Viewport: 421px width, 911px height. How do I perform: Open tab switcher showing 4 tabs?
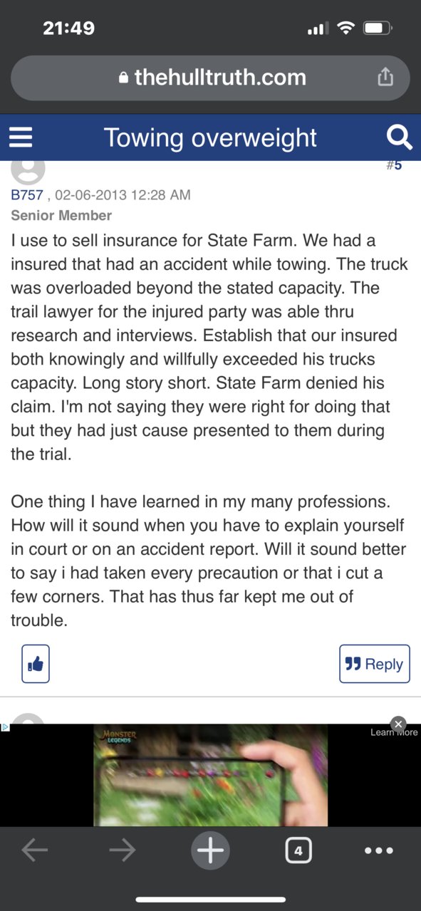click(x=298, y=850)
